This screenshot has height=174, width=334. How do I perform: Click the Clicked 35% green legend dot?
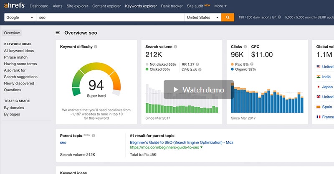(x=147, y=69)
